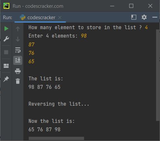Click the Restore Layout icon

(x=6, y=66)
